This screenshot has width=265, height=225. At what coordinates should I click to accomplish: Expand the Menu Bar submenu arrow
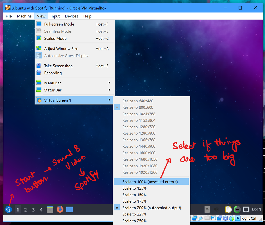110,83
